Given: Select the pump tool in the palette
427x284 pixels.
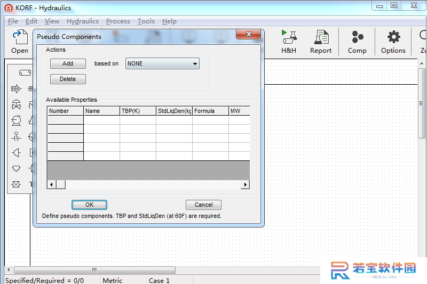Looking at the screenshot, I should (x=16, y=120).
